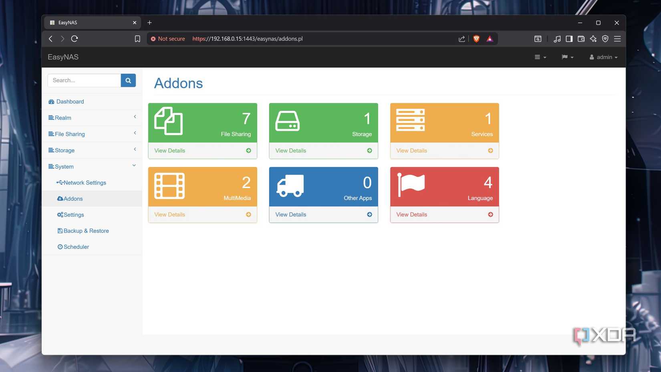Expand the Realm sidebar menu
Screen dimensions: 661x372
click(92, 117)
